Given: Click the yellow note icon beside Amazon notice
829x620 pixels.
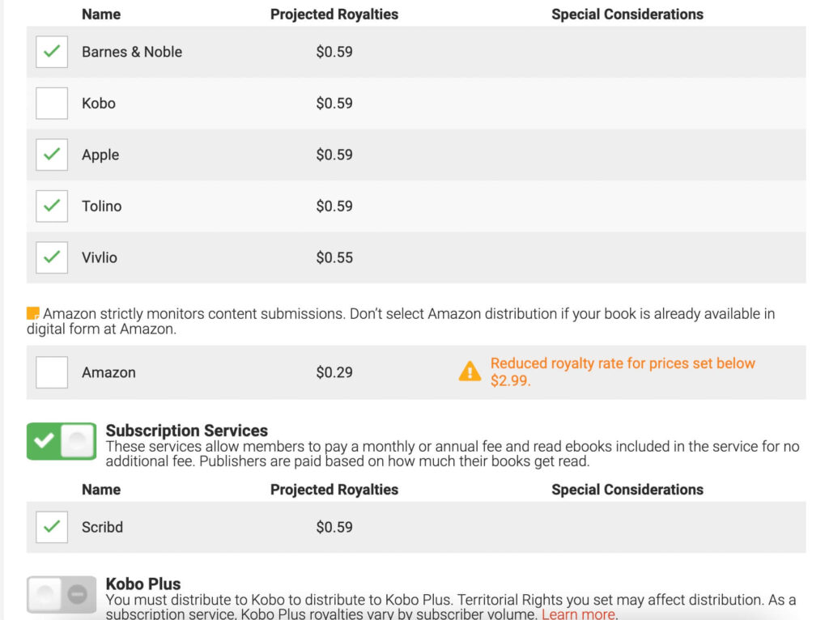Looking at the screenshot, I should click(x=33, y=313).
